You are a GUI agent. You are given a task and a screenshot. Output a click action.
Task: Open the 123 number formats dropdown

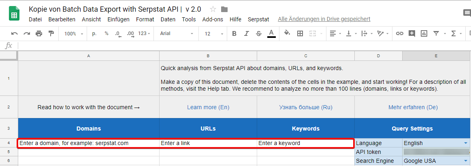[x=144, y=33]
